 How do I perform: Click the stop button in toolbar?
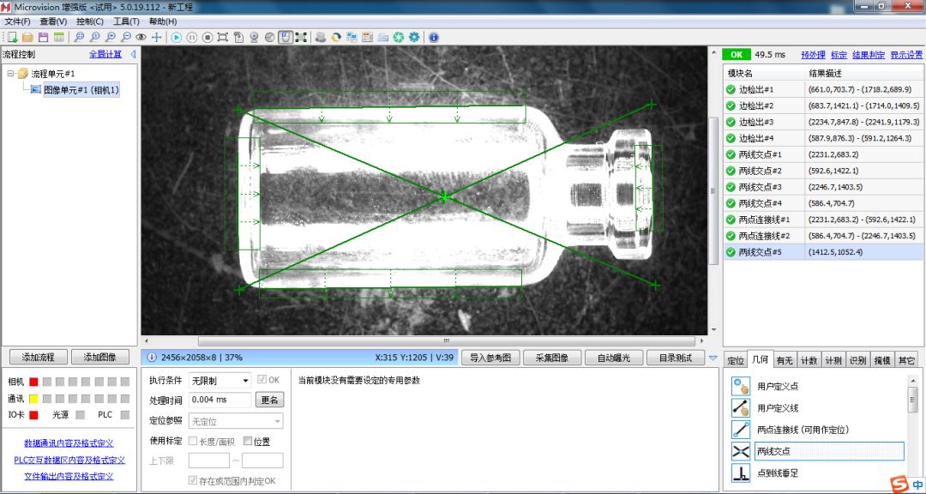point(207,37)
